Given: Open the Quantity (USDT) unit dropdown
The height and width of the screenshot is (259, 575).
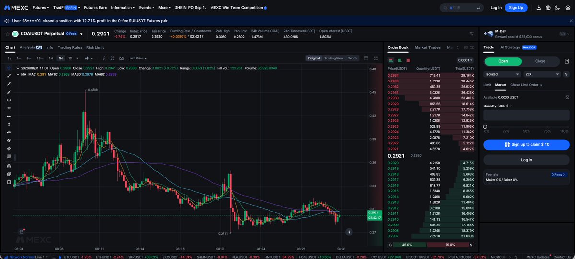Looking at the screenshot, I should (x=498, y=106).
